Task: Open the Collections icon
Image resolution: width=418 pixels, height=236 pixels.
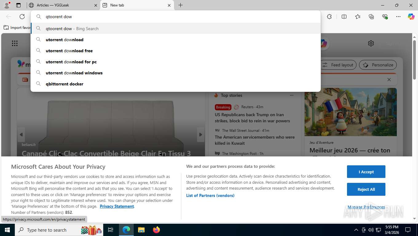Action: click(371, 17)
